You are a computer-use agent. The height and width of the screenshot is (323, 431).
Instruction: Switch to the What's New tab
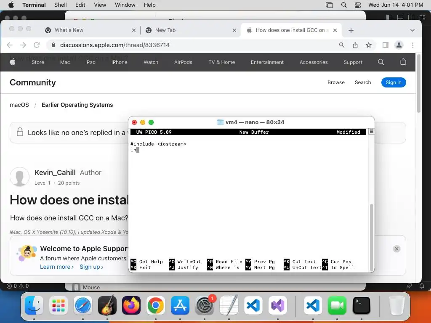click(91, 30)
